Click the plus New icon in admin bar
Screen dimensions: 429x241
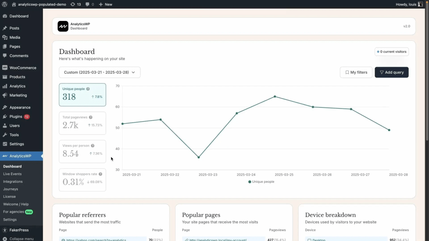click(x=101, y=4)
